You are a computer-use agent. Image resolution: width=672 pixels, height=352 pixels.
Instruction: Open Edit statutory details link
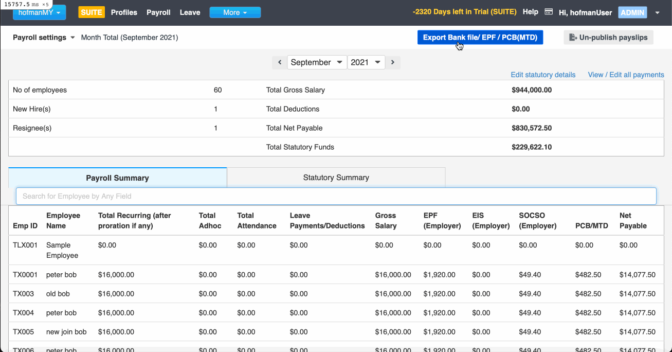tap(543, 75)
